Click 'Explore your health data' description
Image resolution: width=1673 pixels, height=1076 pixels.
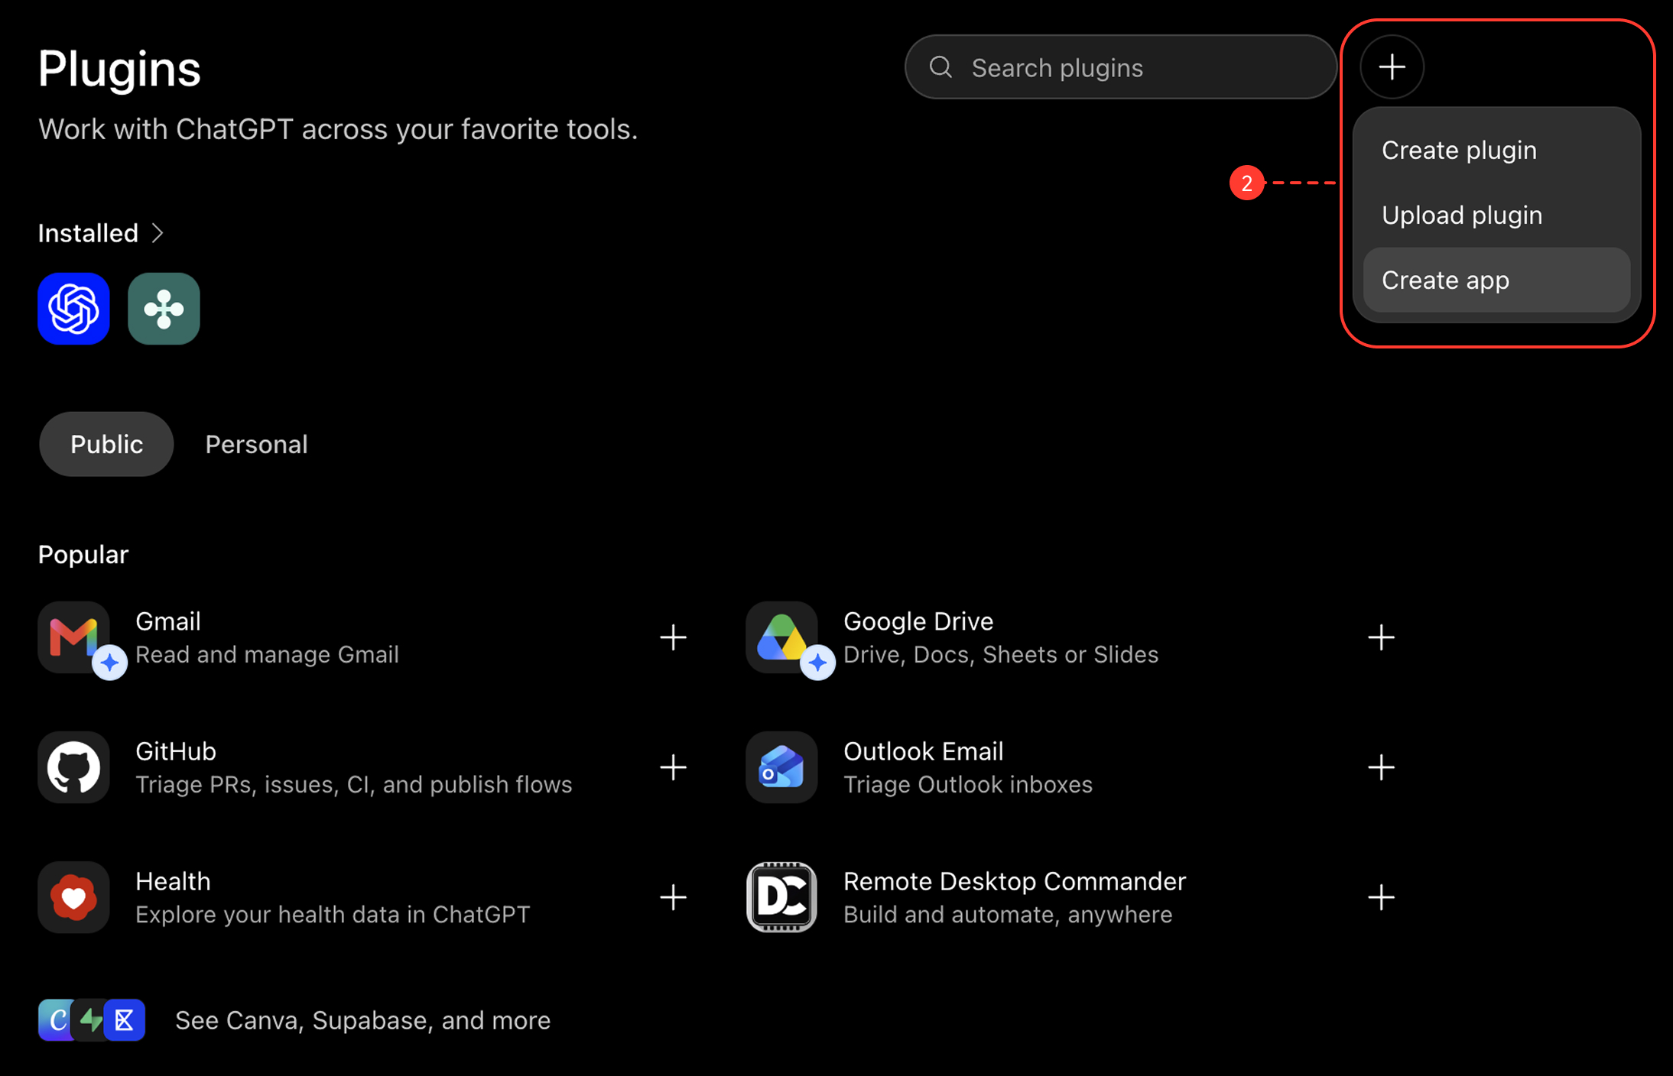pos(333,915)
